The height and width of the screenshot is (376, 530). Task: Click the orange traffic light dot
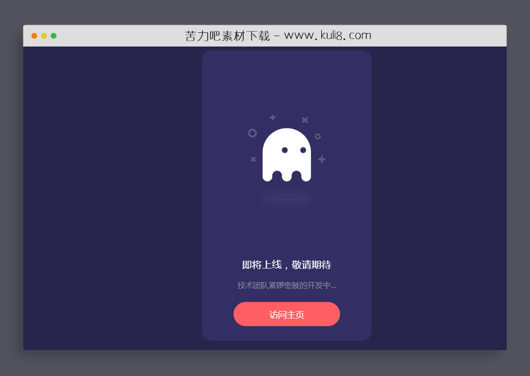(x=43, y=37)
